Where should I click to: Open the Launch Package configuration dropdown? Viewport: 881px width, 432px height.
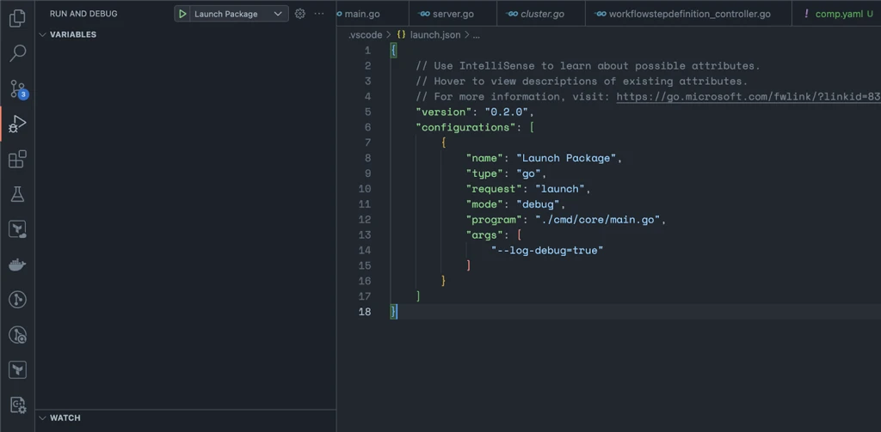pyautogui.click(x=239, y=14)
